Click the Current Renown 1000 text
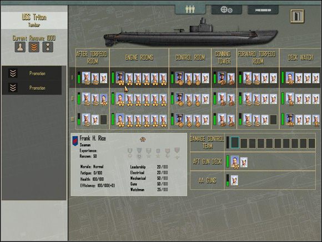The width and height of the screenshot is (322, 242). (34, 38)
